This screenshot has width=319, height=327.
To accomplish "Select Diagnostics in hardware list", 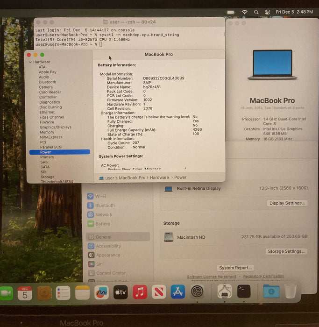I will tap(50, 102).
